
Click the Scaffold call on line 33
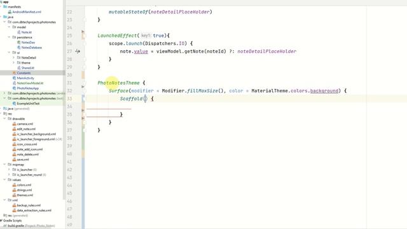pyautogui.click(x=131, y=99)
